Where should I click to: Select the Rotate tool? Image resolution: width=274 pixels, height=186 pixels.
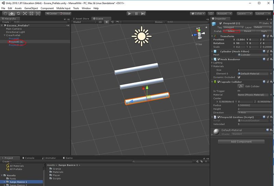tap(18, 14)
